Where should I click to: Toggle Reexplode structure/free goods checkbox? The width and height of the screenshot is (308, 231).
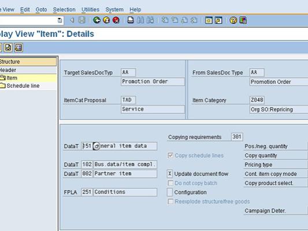(170, 202)
